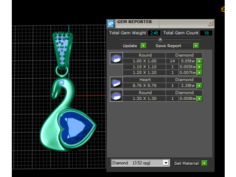Viewport: 236px width, 177px height.
Task: Click the green arrow for the 2.38tw row
Action: pyautogui.click(x=199, y=86)
